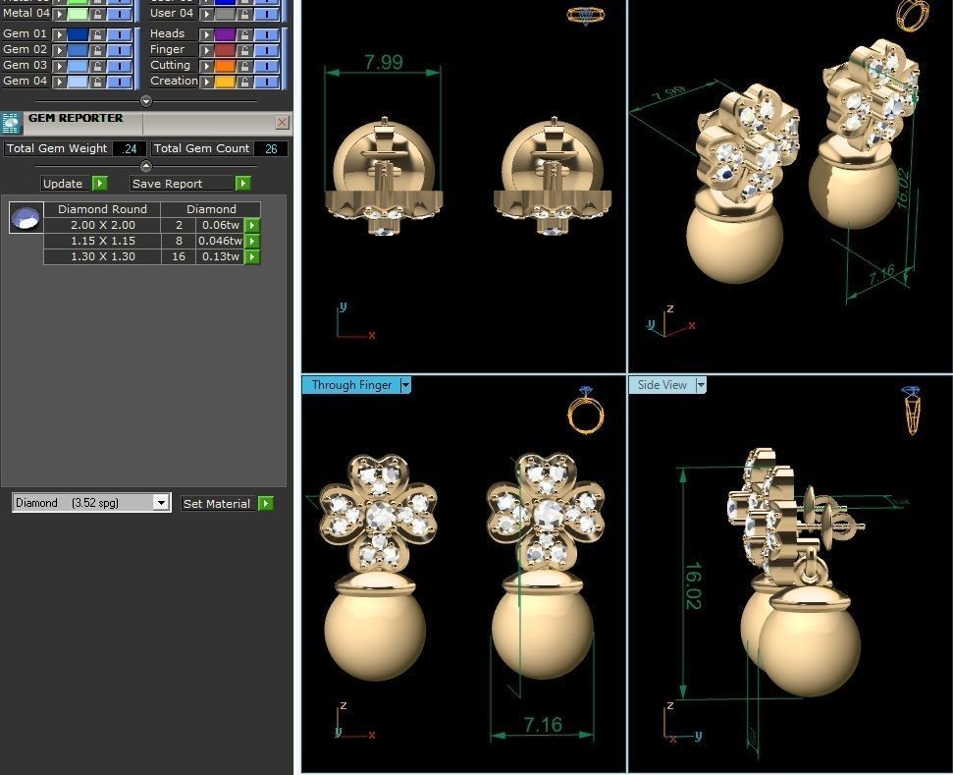Click the Gem Reporter panel title
Image resolution: width=953 pixels, height=775 pixels.
(76, 118)
